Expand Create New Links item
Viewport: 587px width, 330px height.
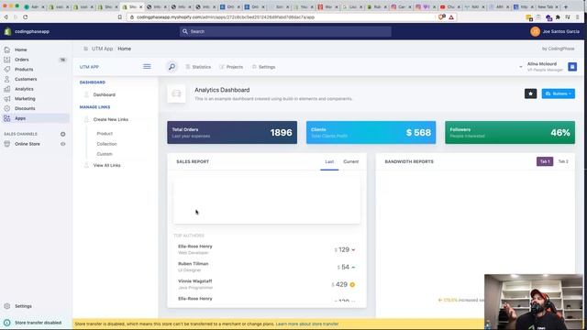[110, 119]
